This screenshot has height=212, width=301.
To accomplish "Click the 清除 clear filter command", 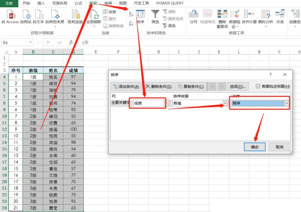I will pos(169,12).
